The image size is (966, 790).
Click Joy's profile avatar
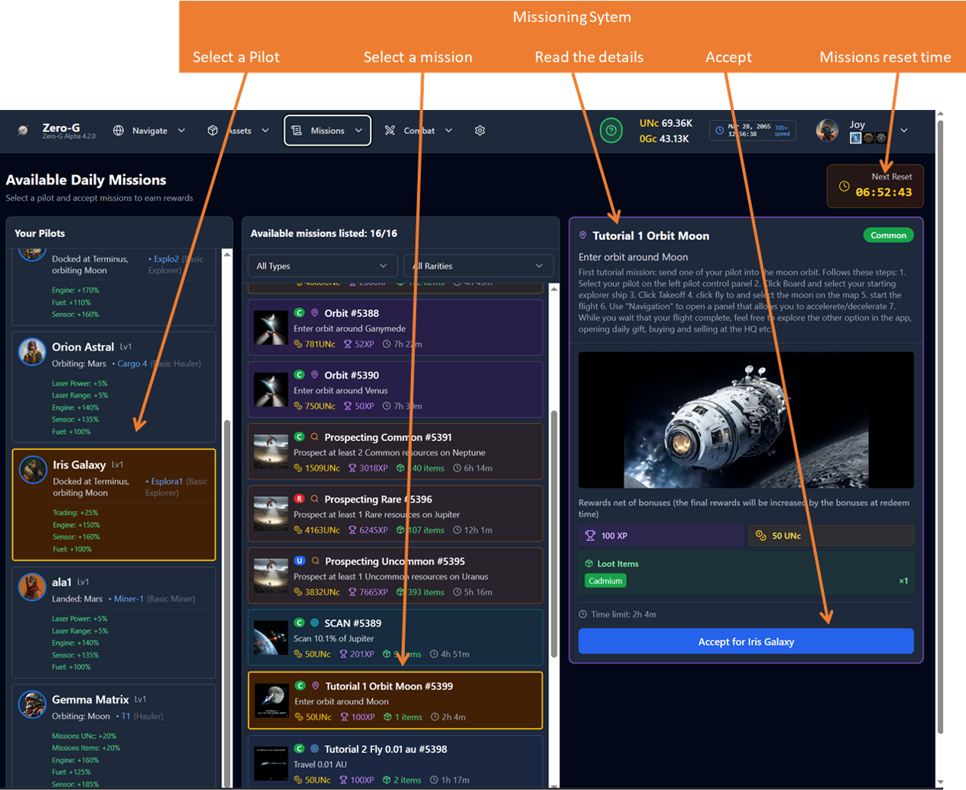click(827, 131)
